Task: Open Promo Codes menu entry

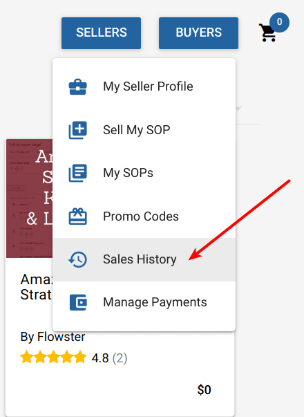Action: click(144, 216)
